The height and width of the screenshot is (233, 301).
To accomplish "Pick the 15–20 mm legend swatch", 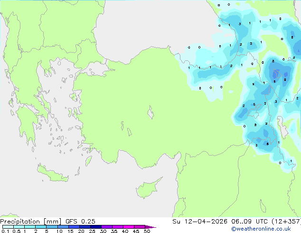I will point(74,227).
